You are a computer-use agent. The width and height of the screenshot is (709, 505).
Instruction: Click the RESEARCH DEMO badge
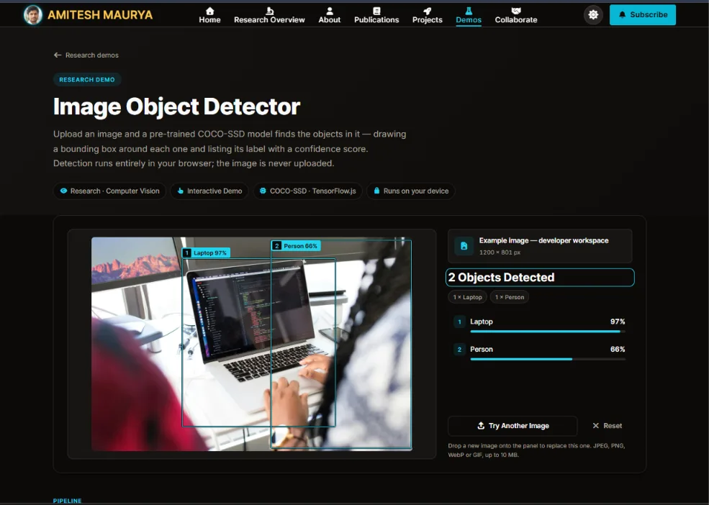tap(87, 80)
